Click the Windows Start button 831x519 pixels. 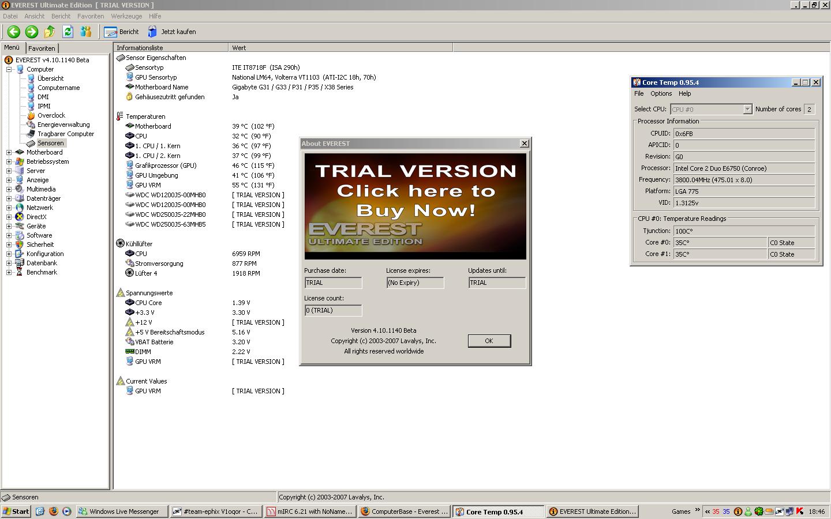16,512
